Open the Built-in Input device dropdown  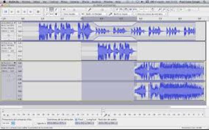coord(123,14)
